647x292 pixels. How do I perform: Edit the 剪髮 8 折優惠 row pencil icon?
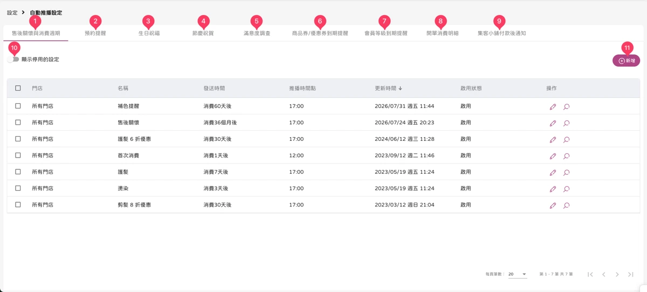coord(553,205)
